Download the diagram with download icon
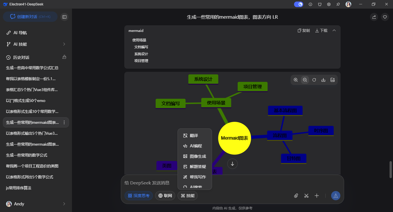Image resolution: width=393 pixels, height=212 pixels. point(323,80)
